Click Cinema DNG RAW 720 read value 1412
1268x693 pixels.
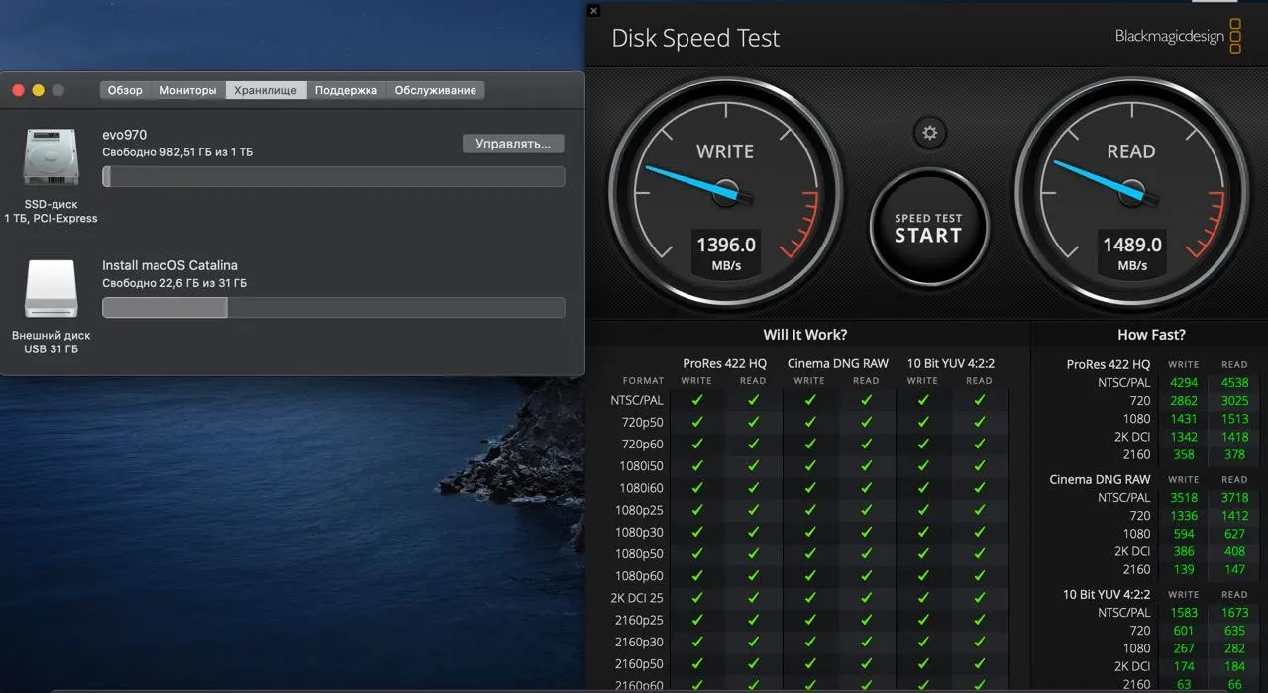pyautogui.click(x=1234, y=516)
